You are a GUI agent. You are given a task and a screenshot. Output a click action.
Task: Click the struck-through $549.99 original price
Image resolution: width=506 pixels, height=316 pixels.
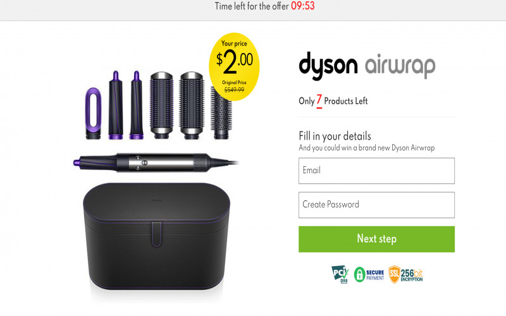click(x=234, y=90)
